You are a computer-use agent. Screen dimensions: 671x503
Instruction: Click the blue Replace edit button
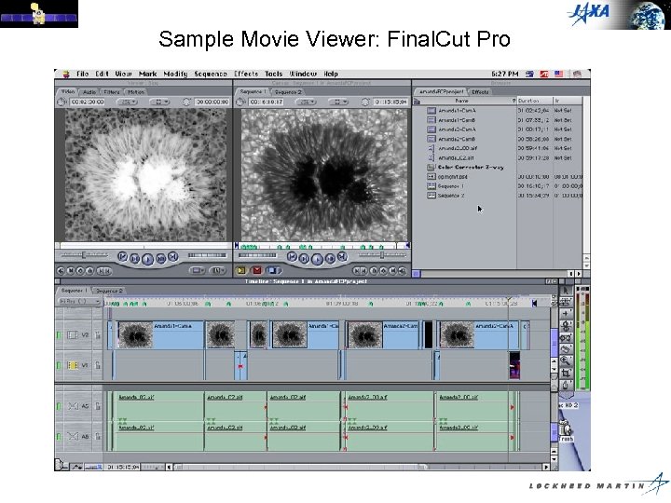point(273,270)
